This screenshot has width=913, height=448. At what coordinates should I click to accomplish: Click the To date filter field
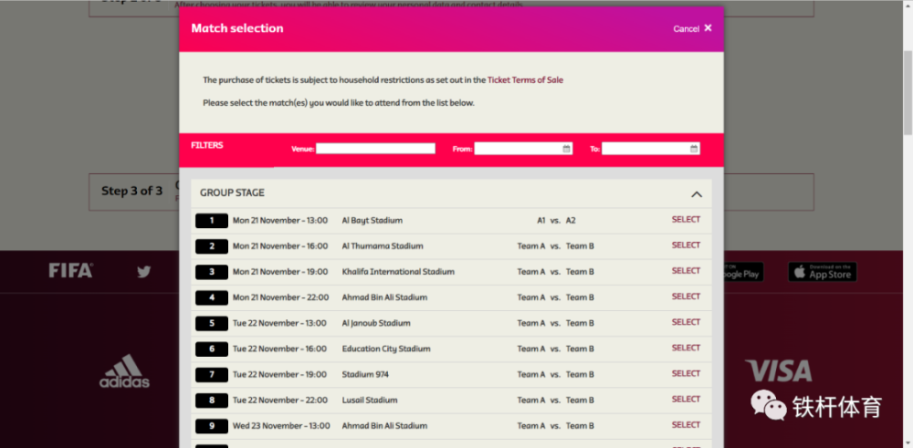click(650, 149)
